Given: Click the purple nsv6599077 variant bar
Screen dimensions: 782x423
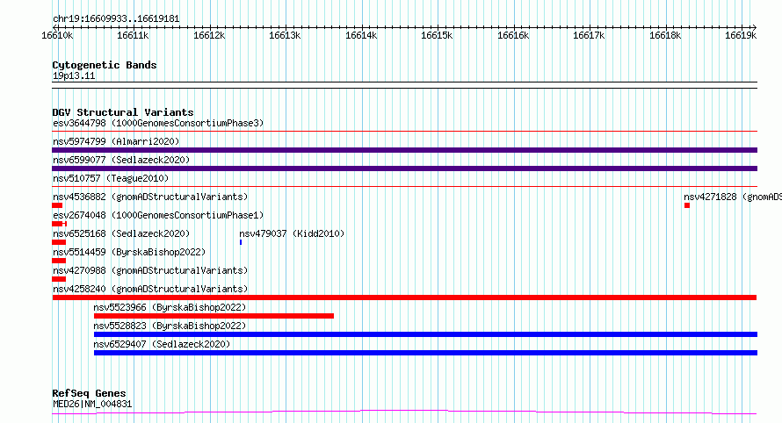Looking at the screenshot, I should (x=404, y=168).
